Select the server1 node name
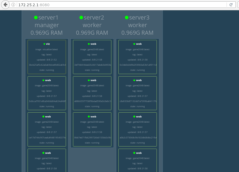This screenshot has width=239, height=172. 48,18
